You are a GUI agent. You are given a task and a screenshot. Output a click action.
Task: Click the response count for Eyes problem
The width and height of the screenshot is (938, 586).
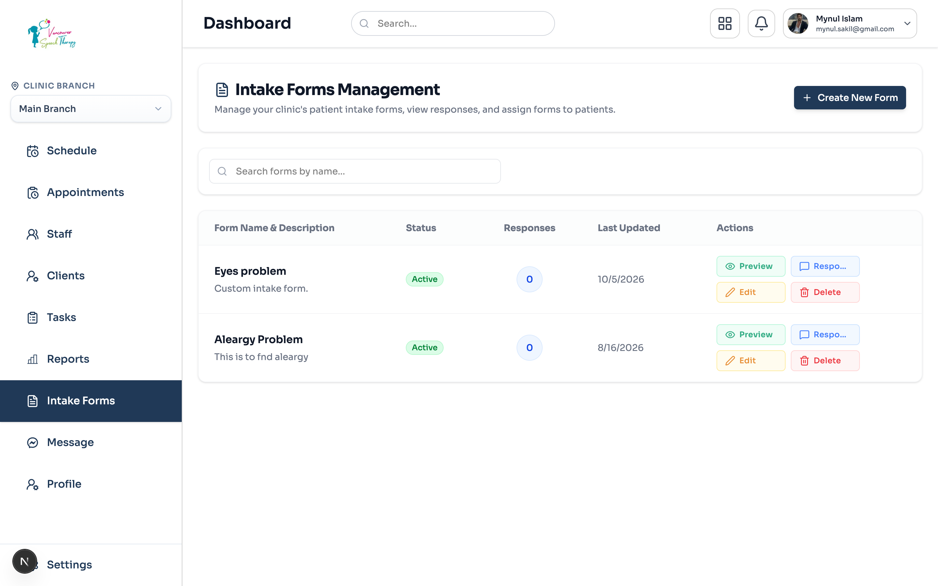point(530,279)
